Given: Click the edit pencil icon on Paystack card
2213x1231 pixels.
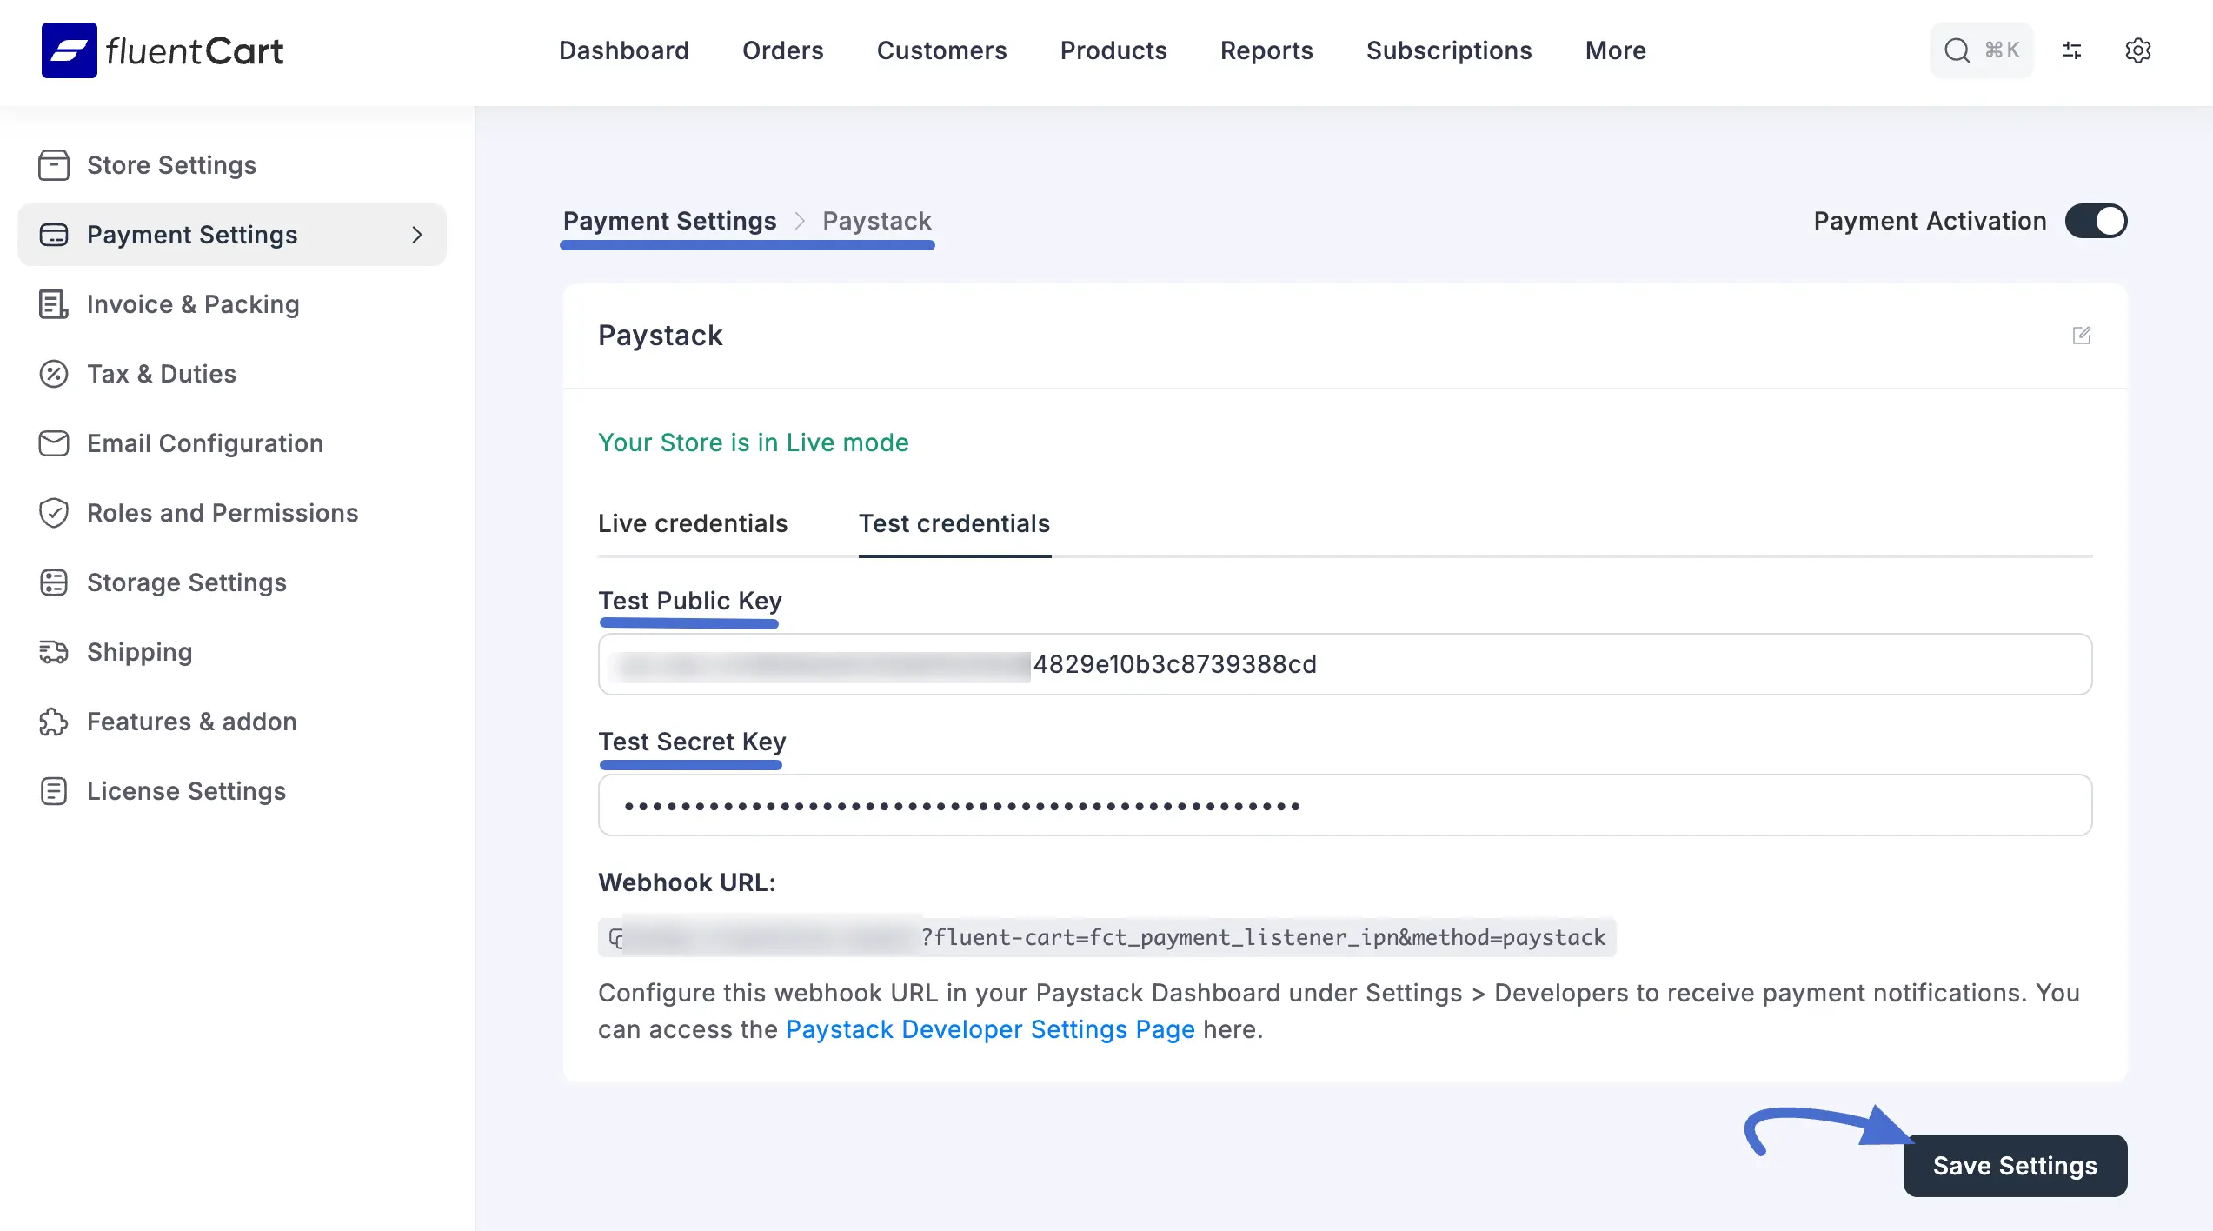Looking at the screenshot, I should coord(2083,335).
